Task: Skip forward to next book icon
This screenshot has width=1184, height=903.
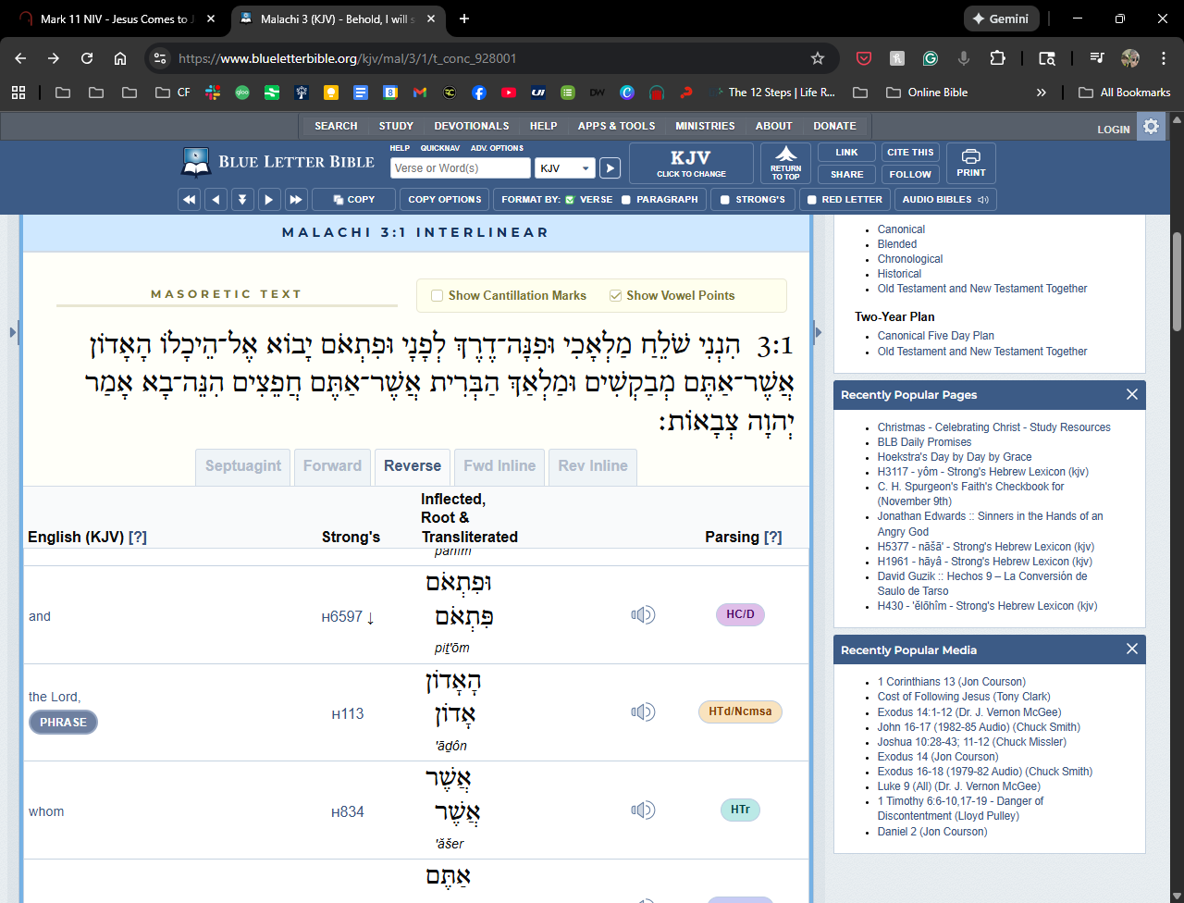Action: [296, 200]
